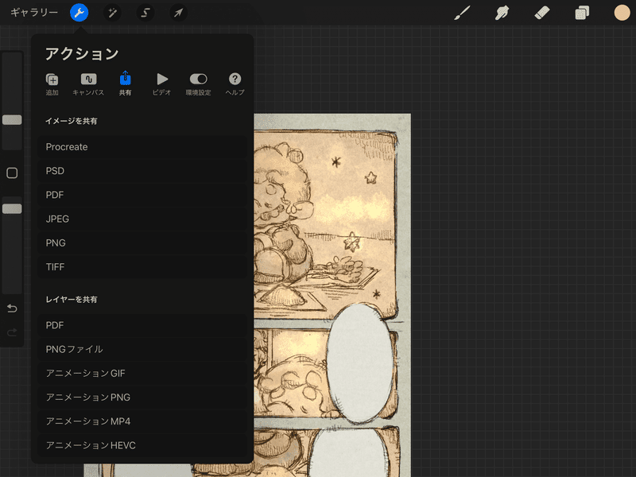Open the Selection S tool

145,13
